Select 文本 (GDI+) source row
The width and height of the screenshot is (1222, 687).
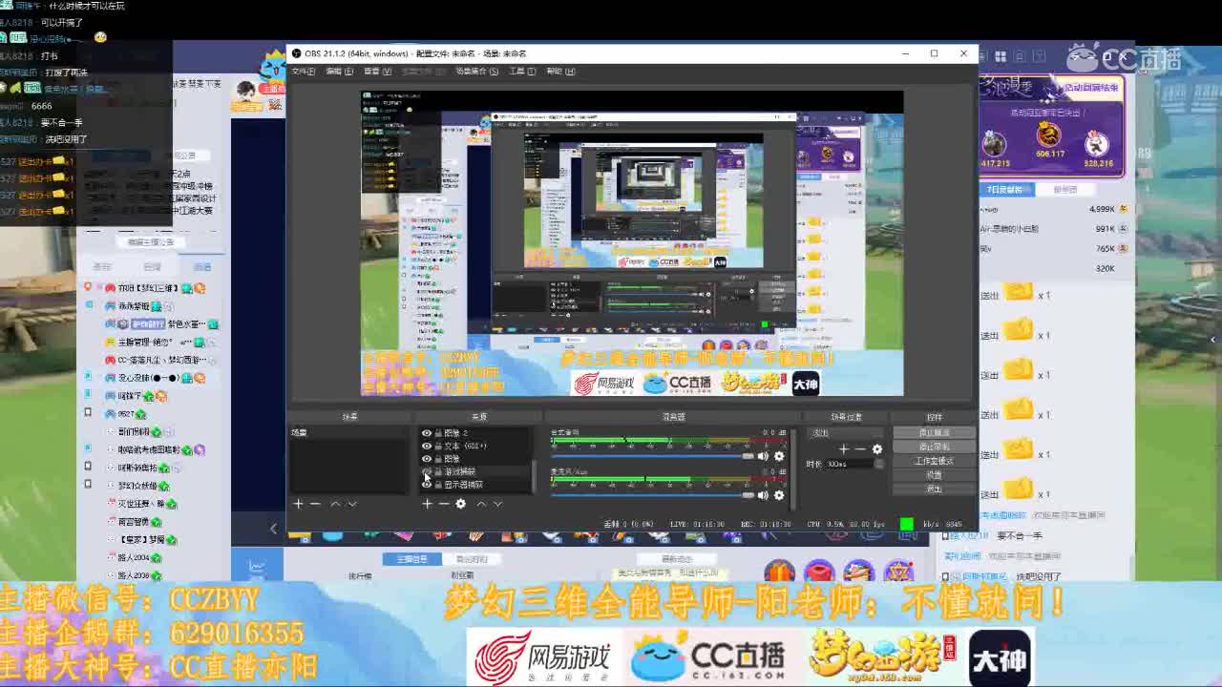[x=475, y=446]
